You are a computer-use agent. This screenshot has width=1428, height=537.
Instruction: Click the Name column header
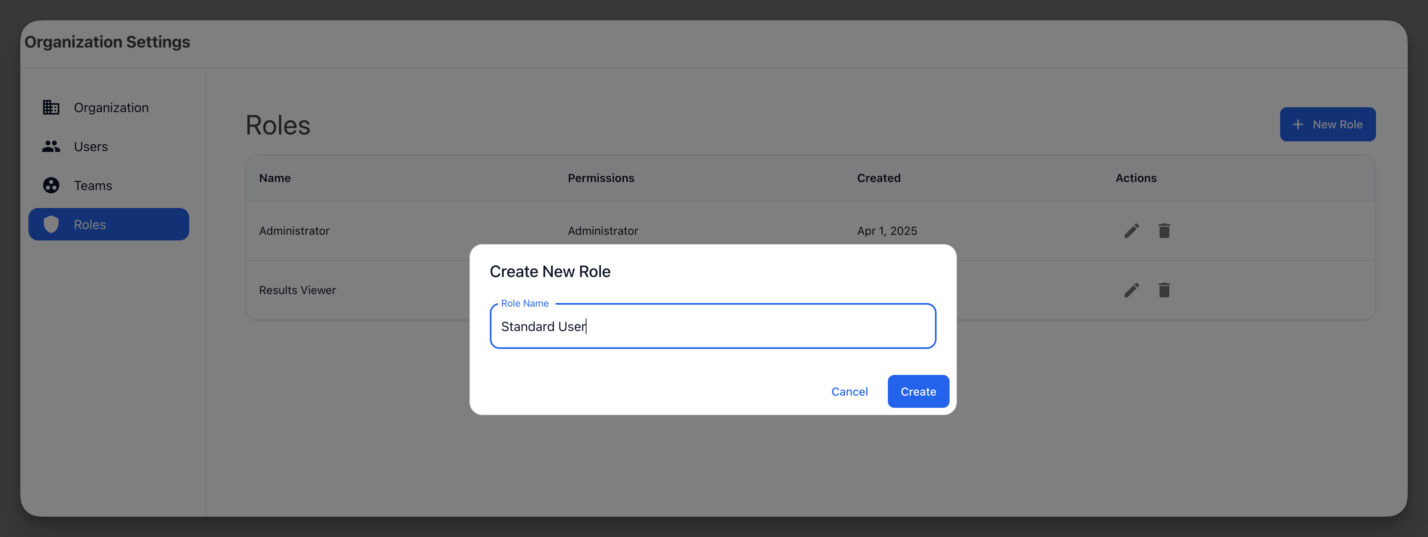point(275,178)
